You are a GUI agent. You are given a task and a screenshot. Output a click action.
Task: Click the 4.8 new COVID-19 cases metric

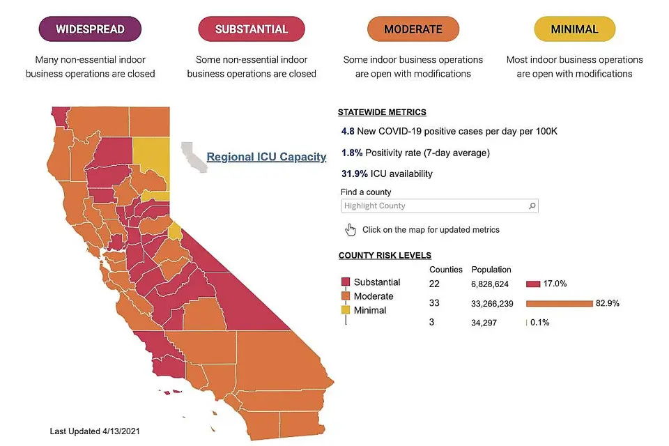pos(449,131)
